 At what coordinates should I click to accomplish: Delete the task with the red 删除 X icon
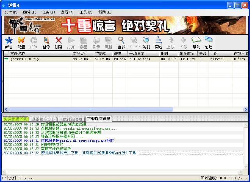[x=59, y=43]
